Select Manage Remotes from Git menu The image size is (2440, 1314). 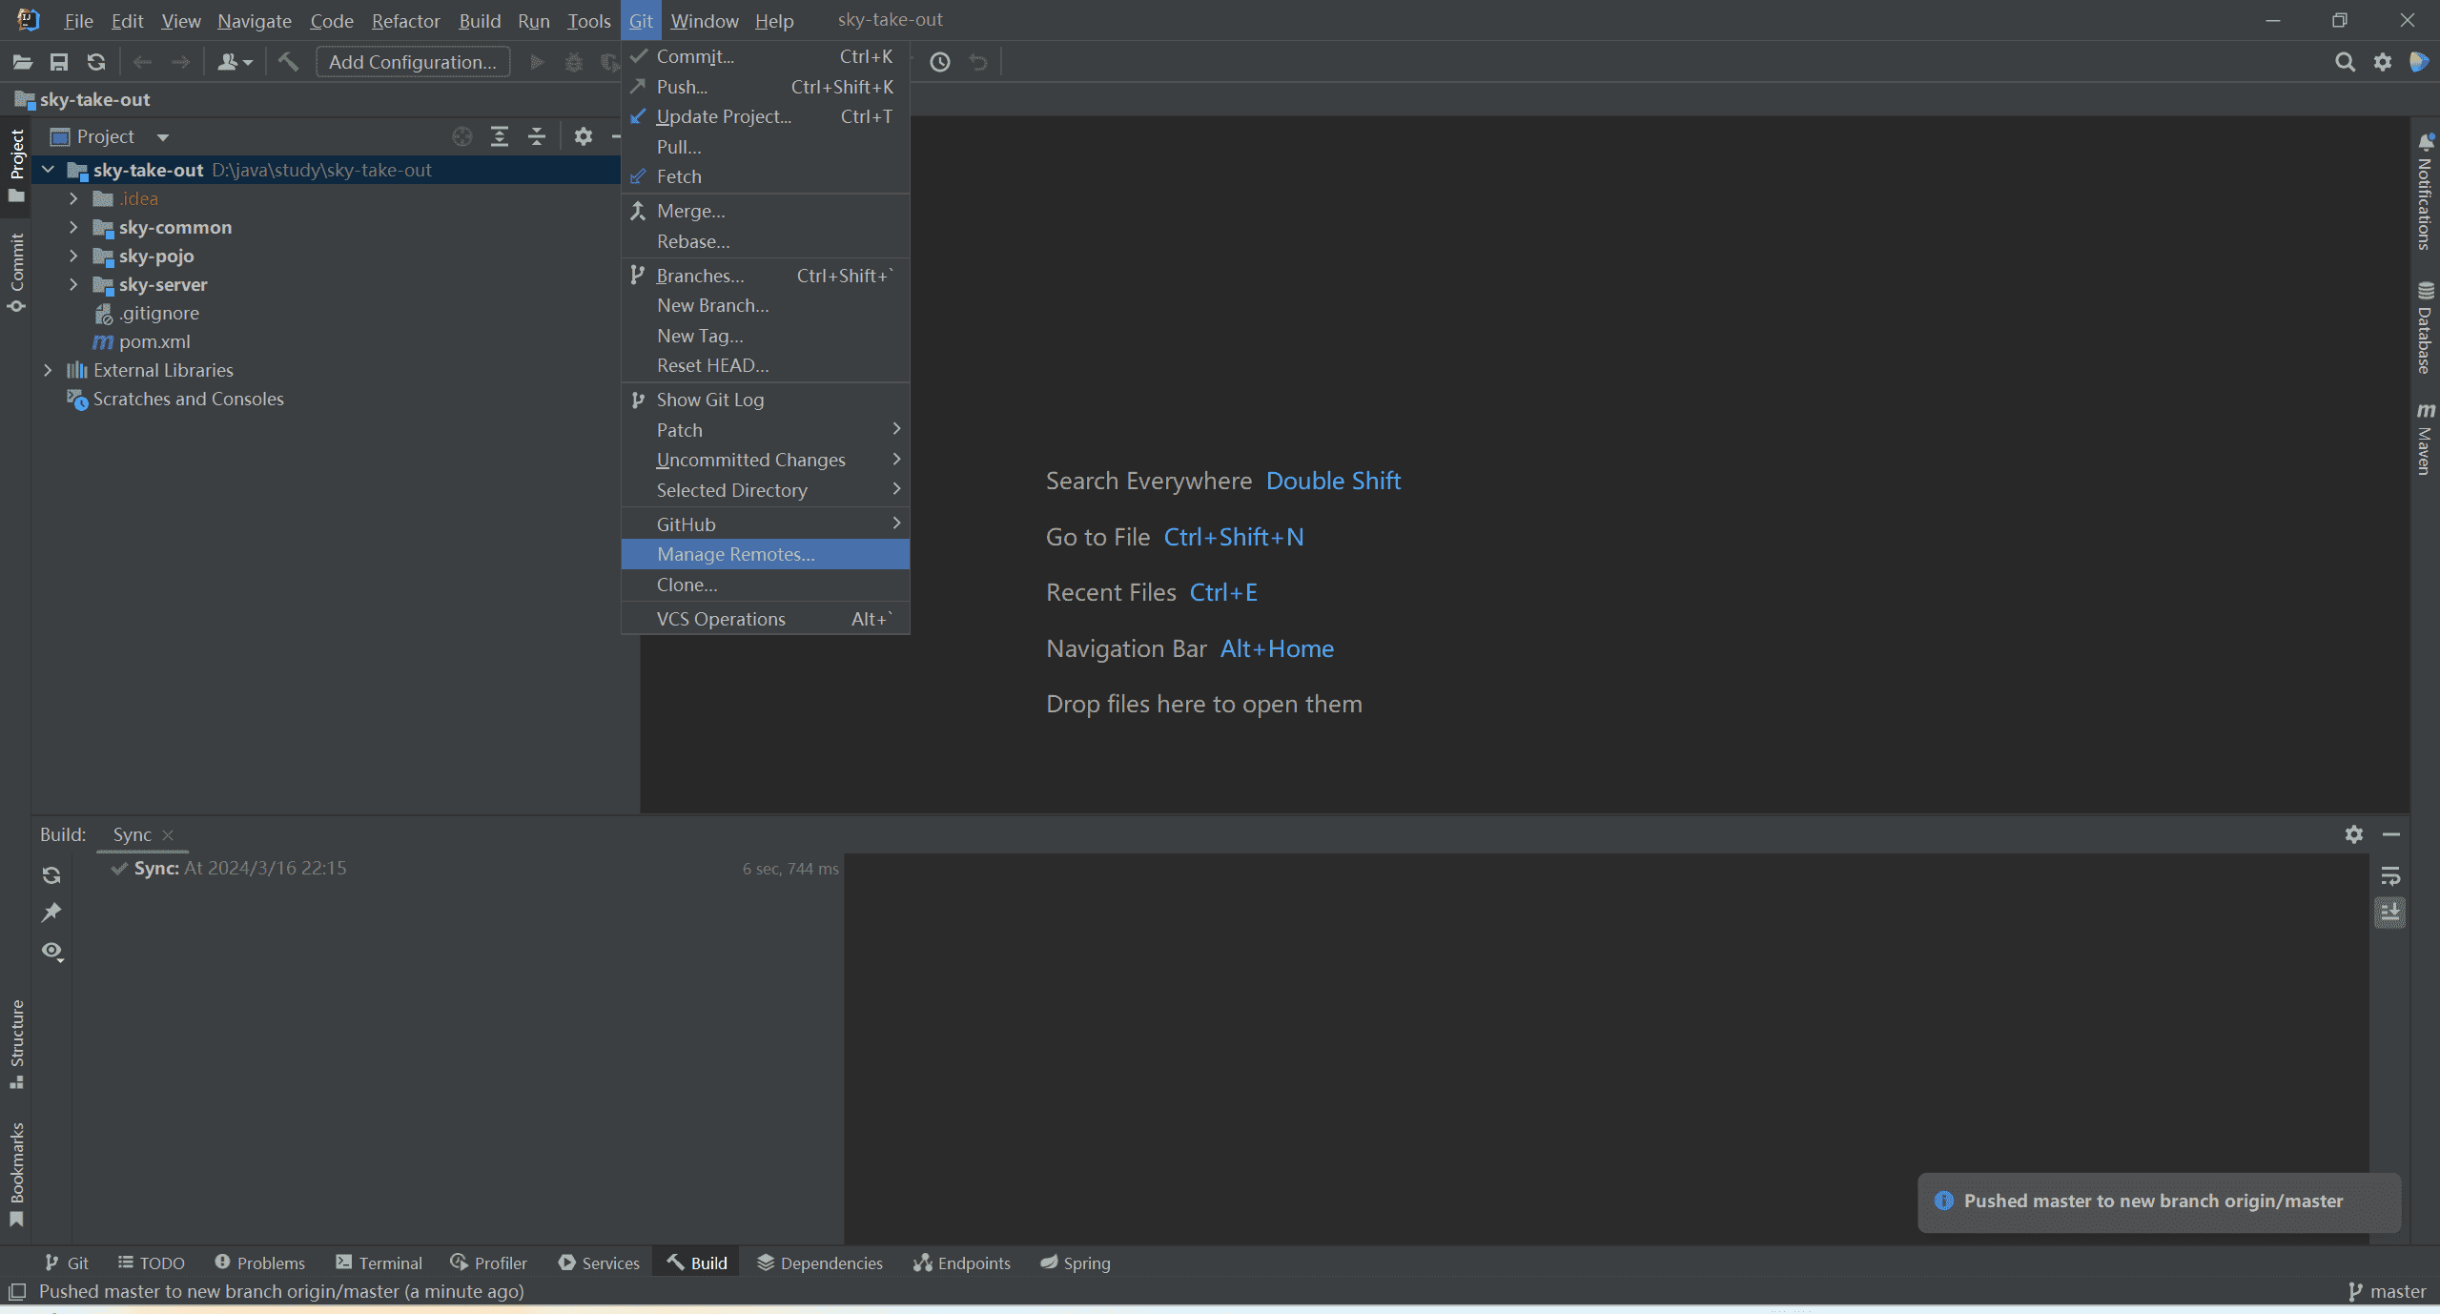(734, 553)
